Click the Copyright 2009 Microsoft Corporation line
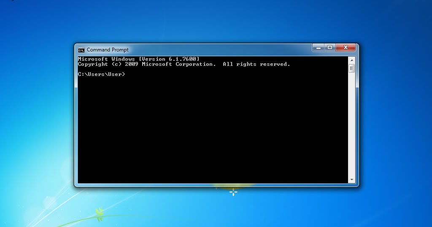The image size is (432, 227). (184, 64)
